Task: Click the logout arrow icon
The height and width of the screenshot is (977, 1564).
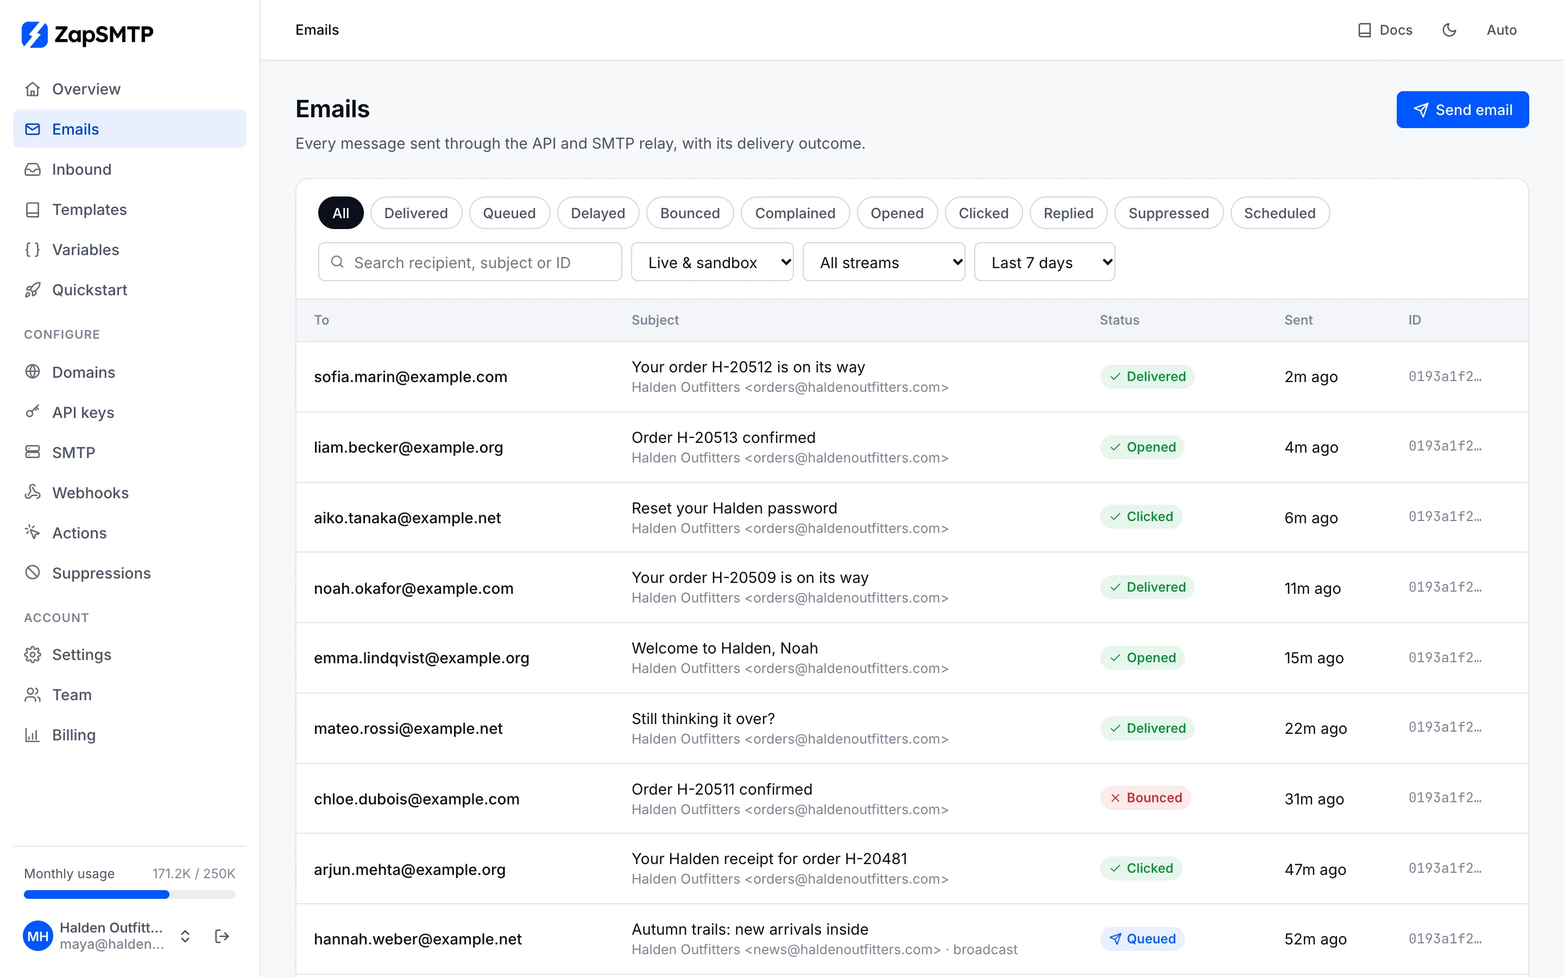Action: pos(222,936)
